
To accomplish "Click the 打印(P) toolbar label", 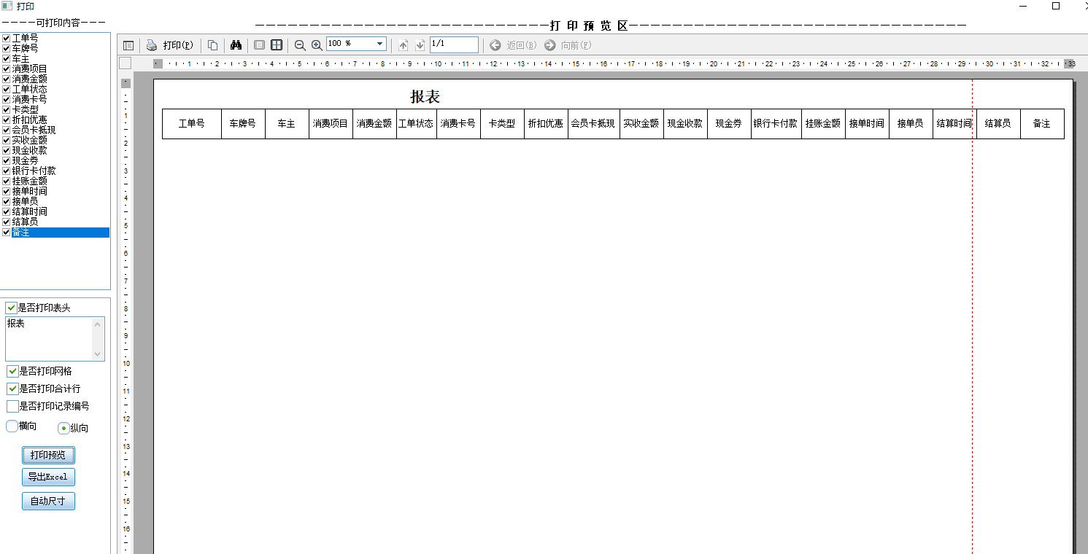I will tap(178, 45).
